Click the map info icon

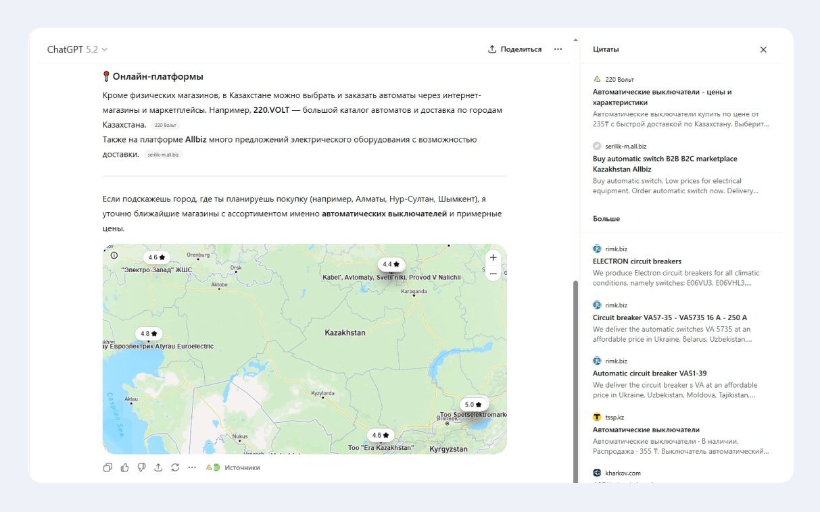[114, 255]
